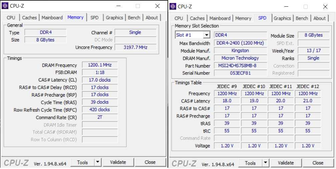The width and height of the screenshot is (336, 169).
Task: Click Max Bandwidth DDR4-2400 (1200 MHz) field
Action: tap(241, 43)
